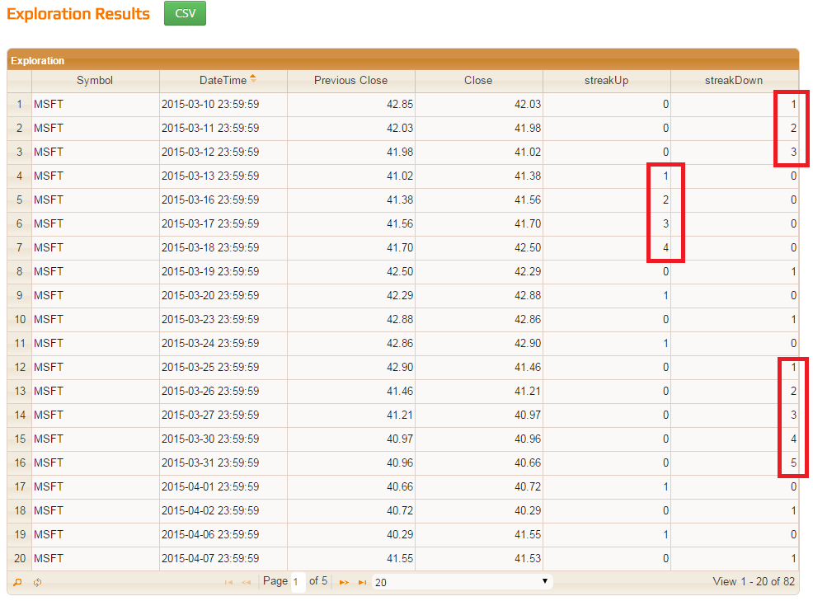Image resolution: width=813 pixels, height=601 pixels.
Task: Select the 2015-03-12 23:59:59 date cell
Action: pyautogui.click(x=223, y=152)
